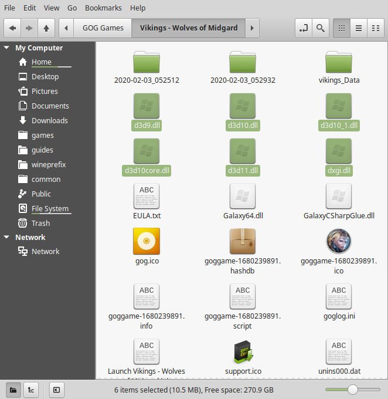Select the d3d10_1.dll file
This screenshot has height=399, width=388.
tap(339, 112)
